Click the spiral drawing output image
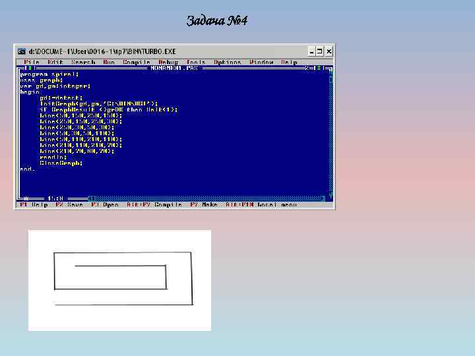Image resolution: width=475 pixels, height=356 pixels. 119,280
